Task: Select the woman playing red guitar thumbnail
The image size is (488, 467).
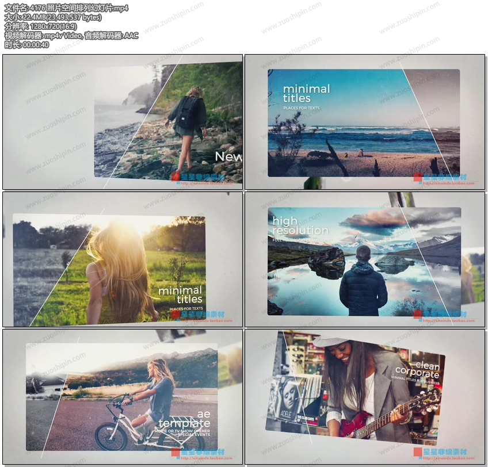Action: pyautogui.click(x=365, y=397)
